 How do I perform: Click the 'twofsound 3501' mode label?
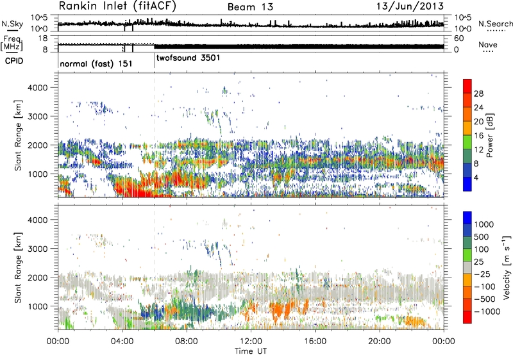(189, 58)
